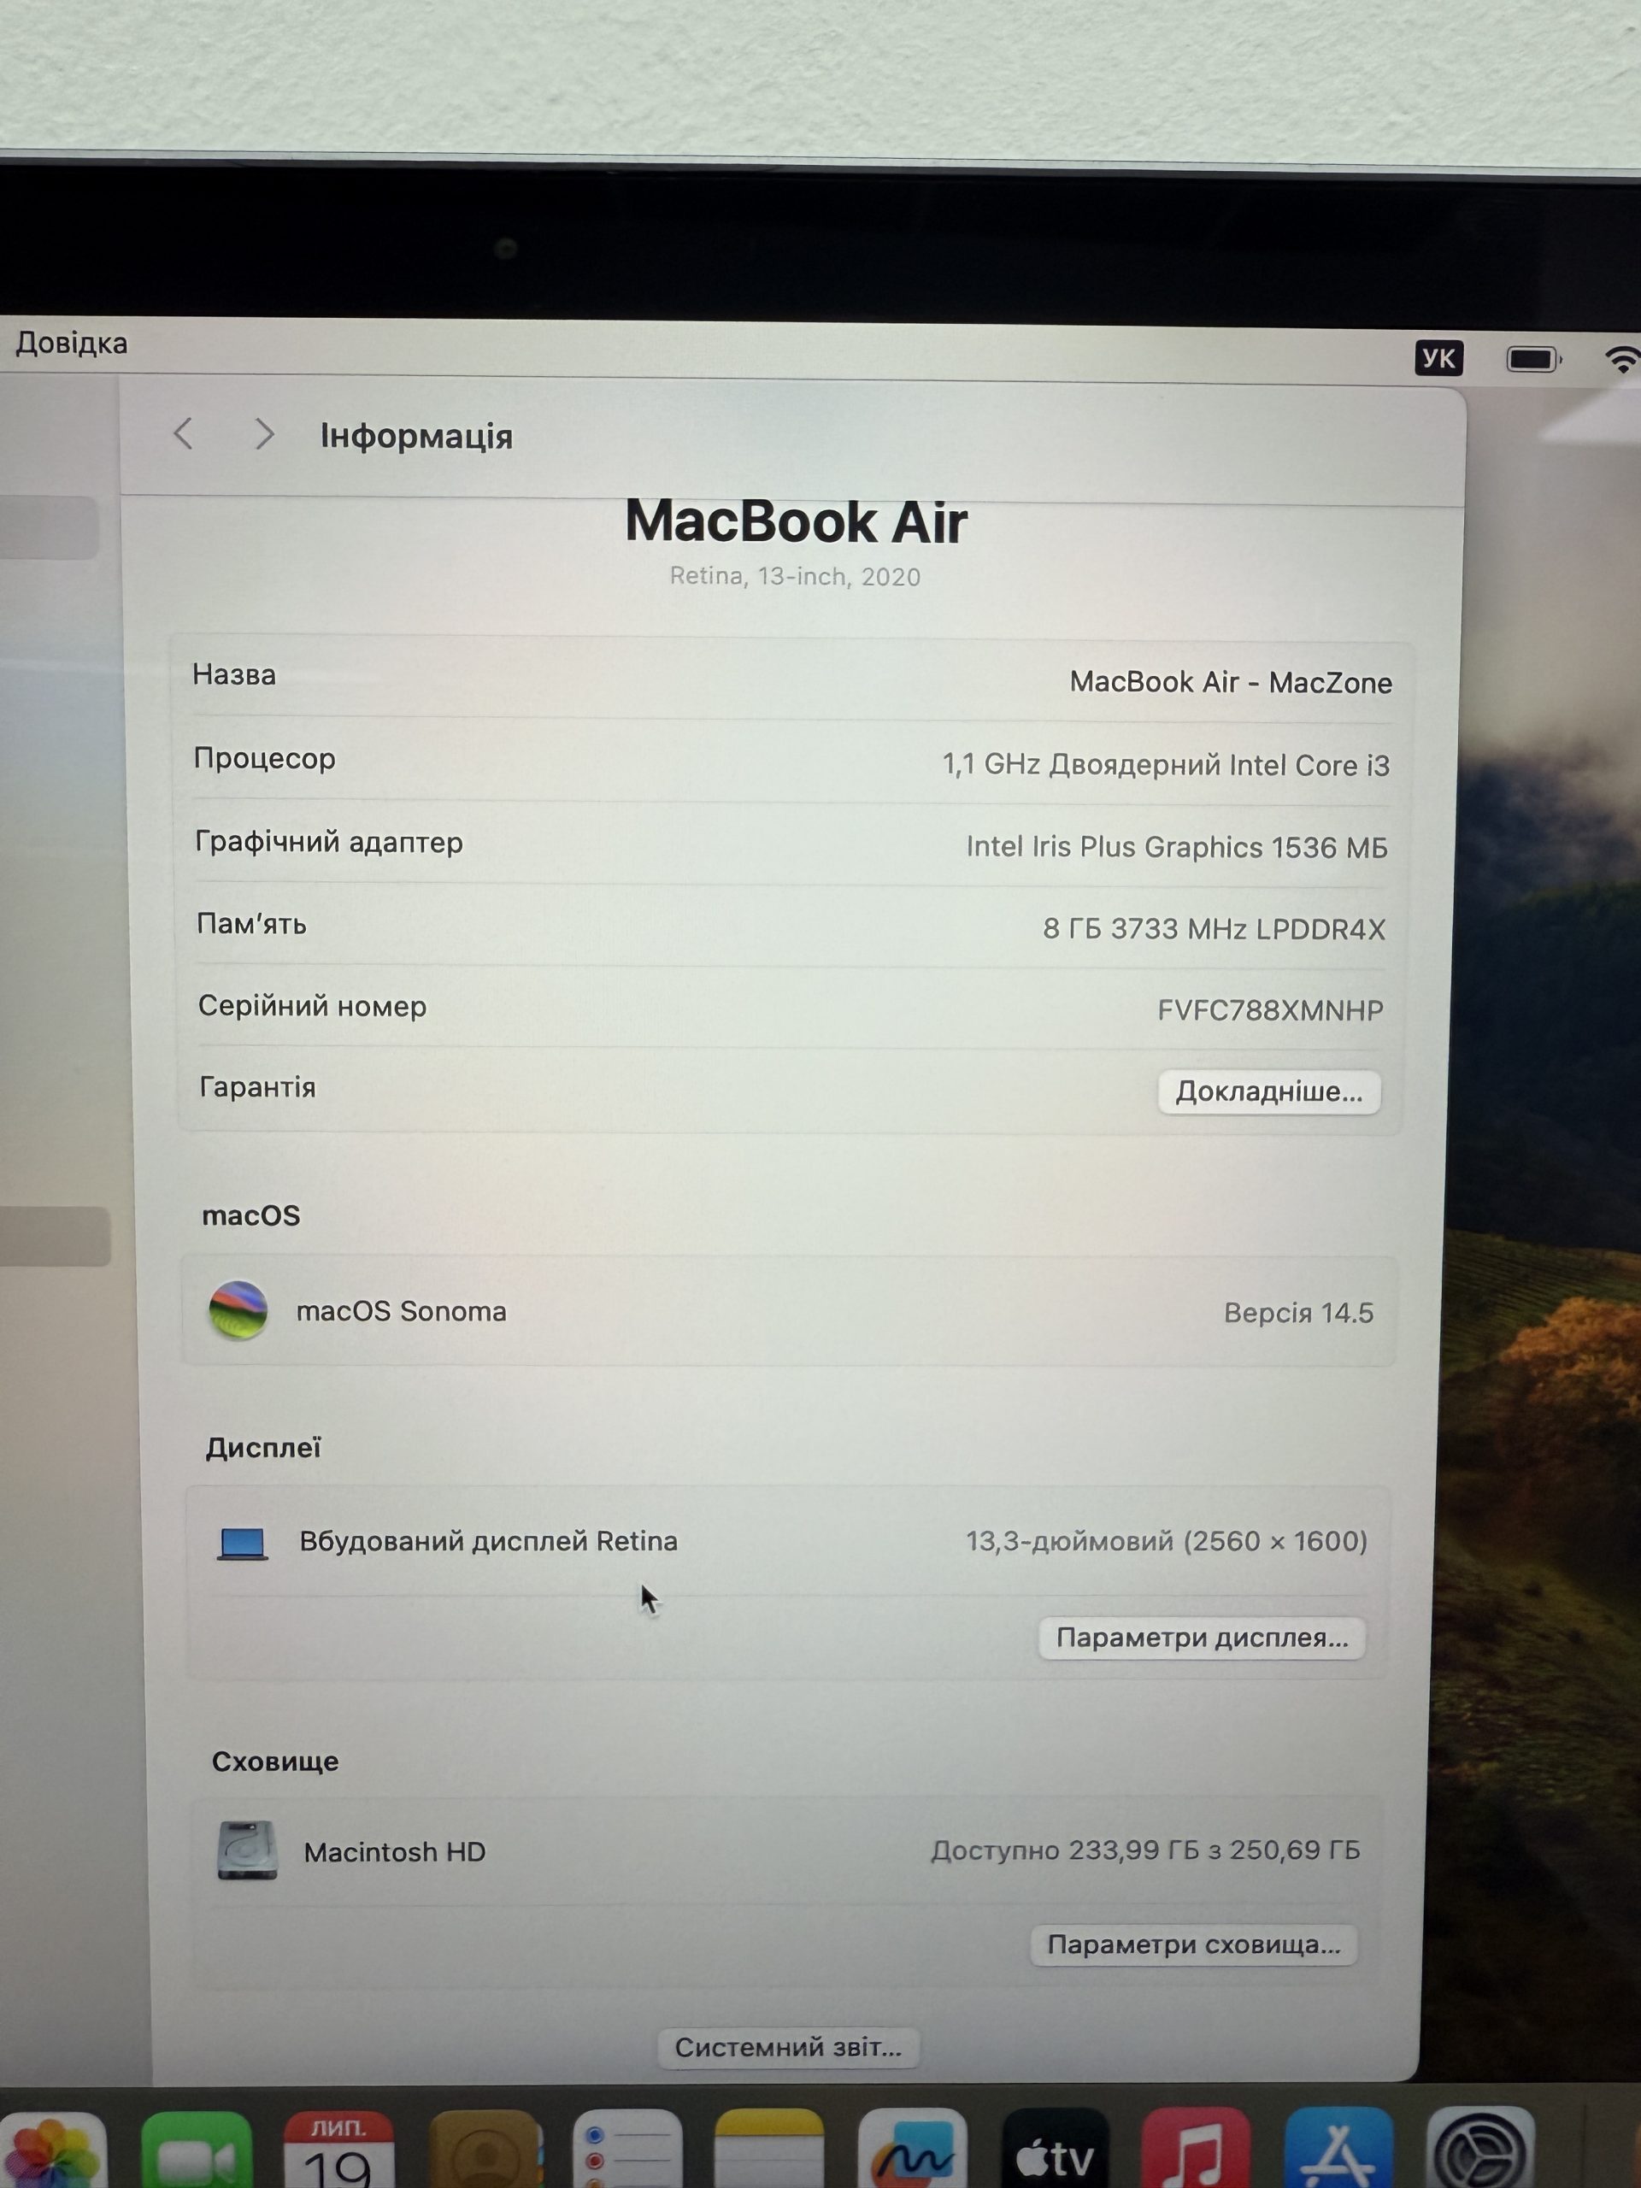Open Photos app in the Dock
The width and height of the screenshot is (1641, 2188).
pyautogui.click(x=51, y=2150)
